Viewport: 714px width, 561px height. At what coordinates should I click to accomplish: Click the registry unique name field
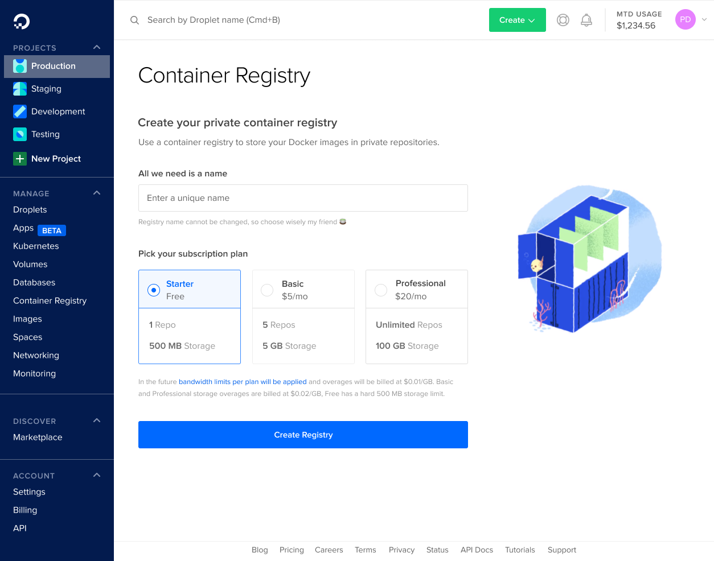[x=303, y=198]
